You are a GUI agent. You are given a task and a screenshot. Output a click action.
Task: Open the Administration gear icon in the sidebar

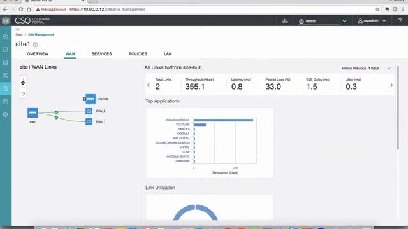[x=6, y=114]
